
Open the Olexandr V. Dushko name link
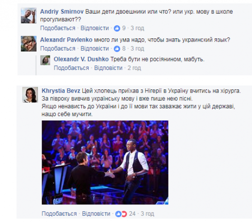click(81, 59)
